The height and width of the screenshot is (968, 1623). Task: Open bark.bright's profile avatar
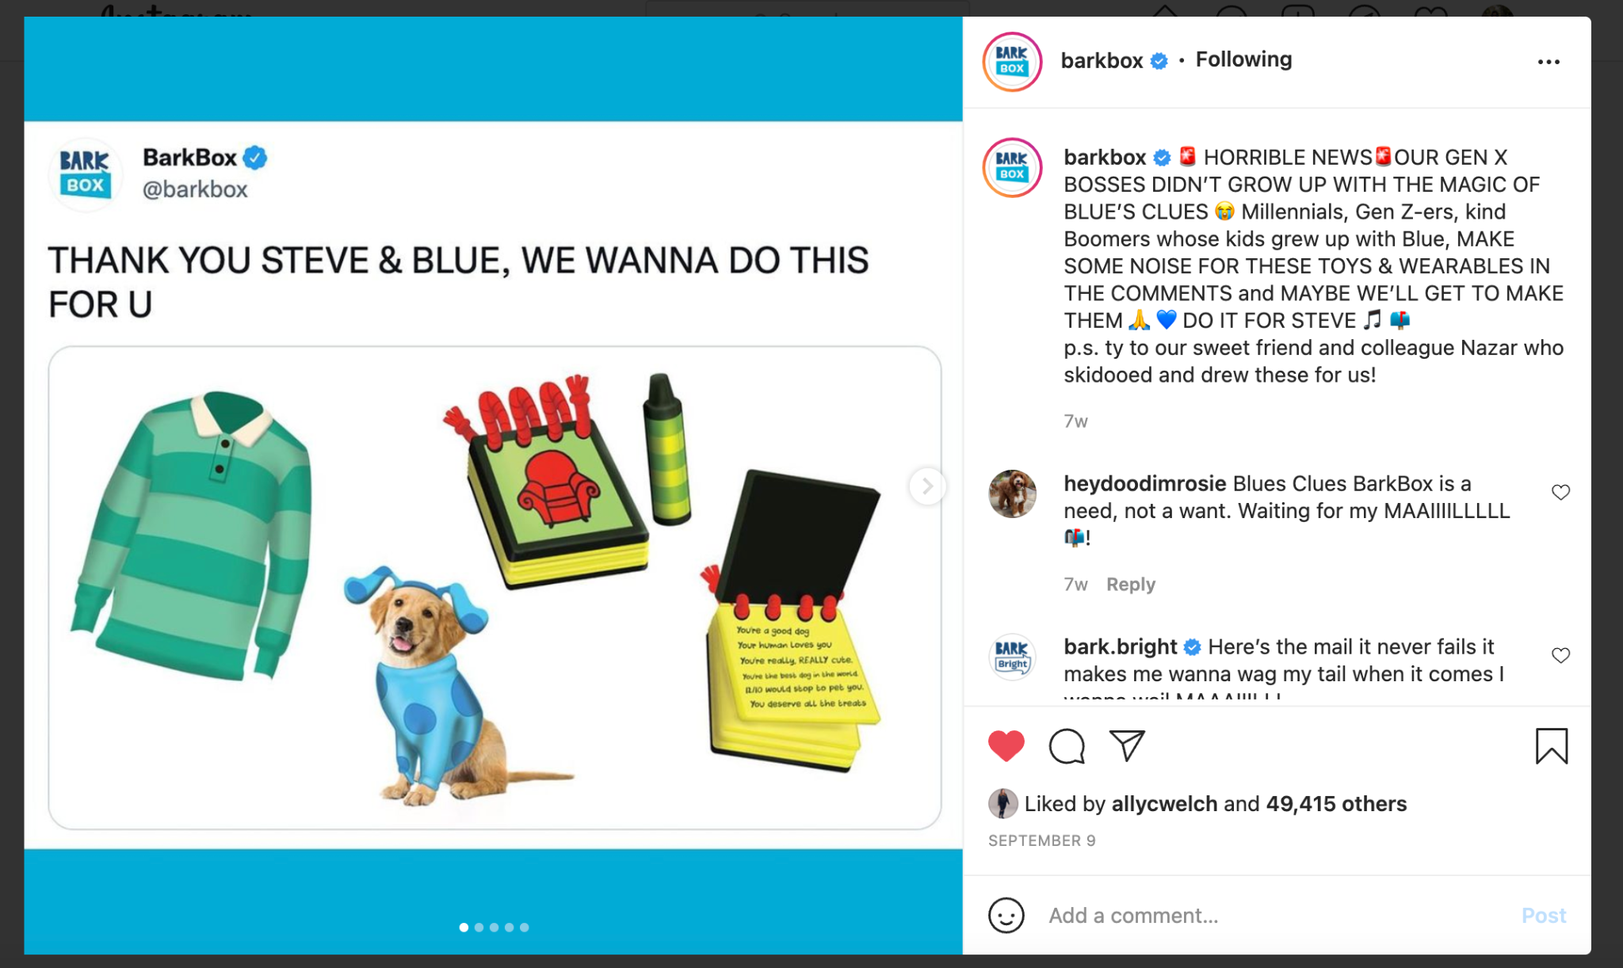pyautogui.click(x=1012, y=657)
